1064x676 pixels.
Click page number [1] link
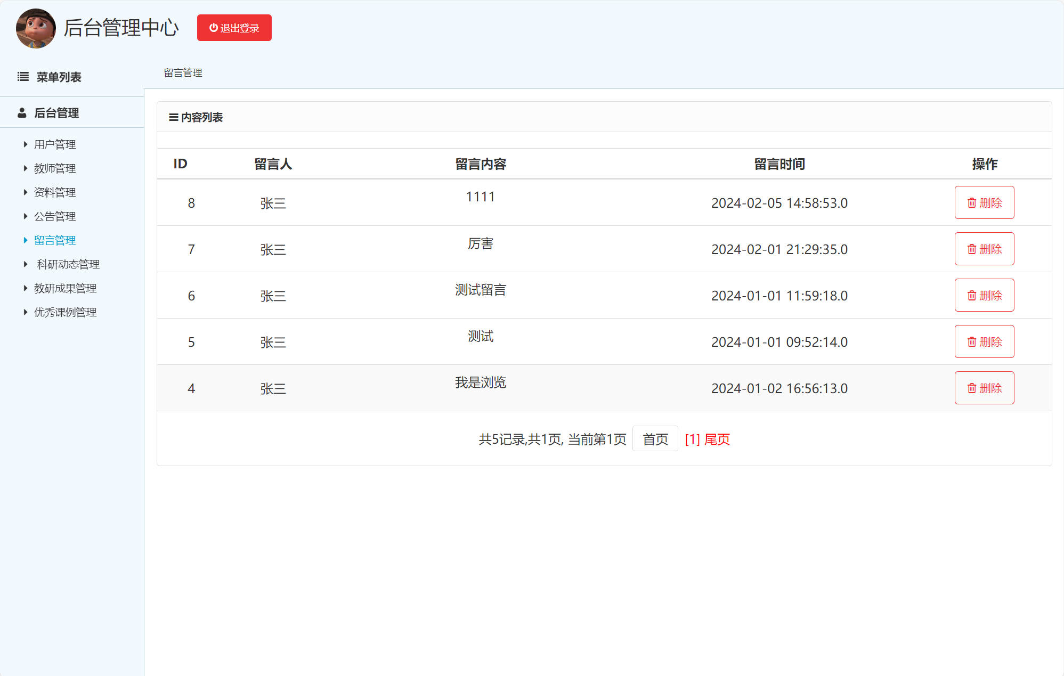(692, 439)
